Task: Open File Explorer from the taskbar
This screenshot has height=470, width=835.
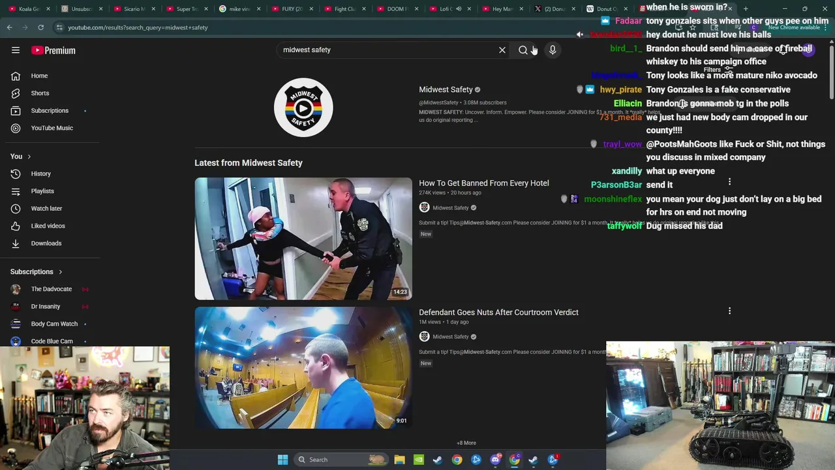Action: pyautogui.click(x=399, y=460)
